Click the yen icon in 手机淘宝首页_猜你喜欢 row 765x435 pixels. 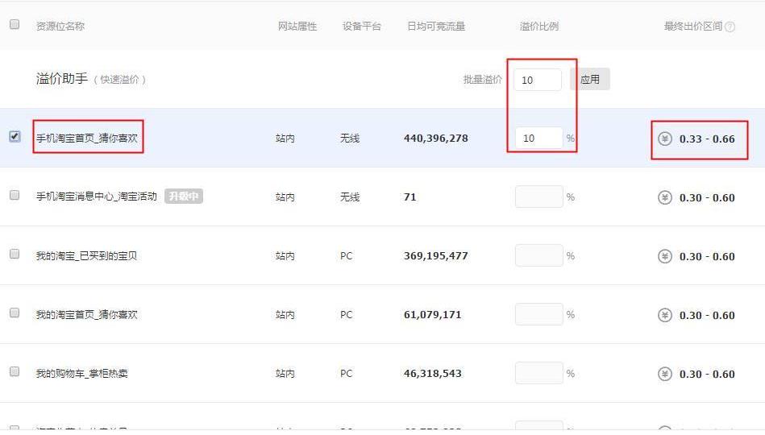pyautogui.click(x=665, y=139)
